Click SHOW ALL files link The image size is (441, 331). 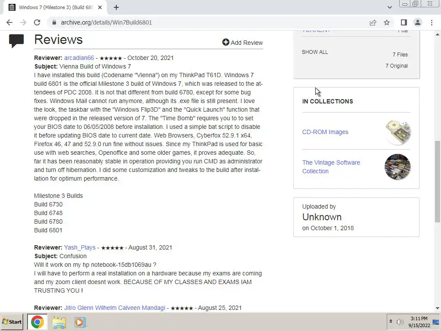[x=315, y=52]
